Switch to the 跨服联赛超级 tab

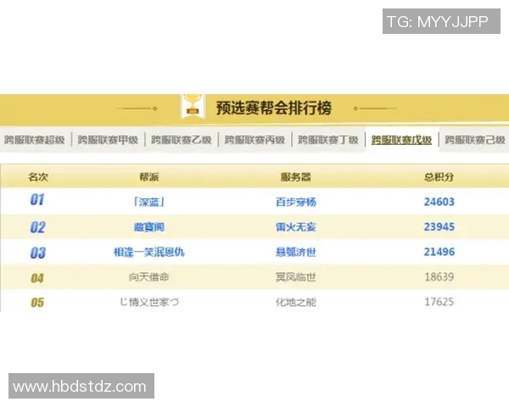click(34, 140)
